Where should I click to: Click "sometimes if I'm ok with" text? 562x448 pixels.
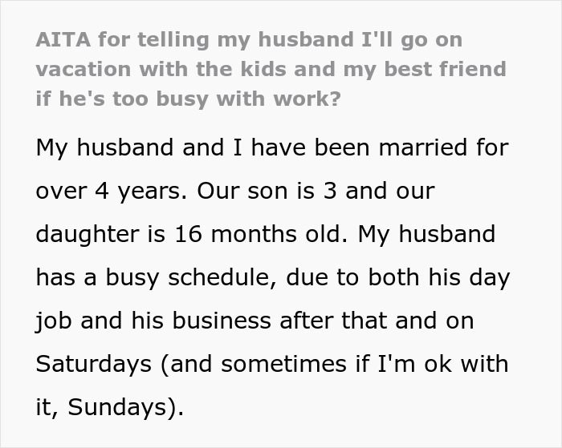[x=363, y=364]
